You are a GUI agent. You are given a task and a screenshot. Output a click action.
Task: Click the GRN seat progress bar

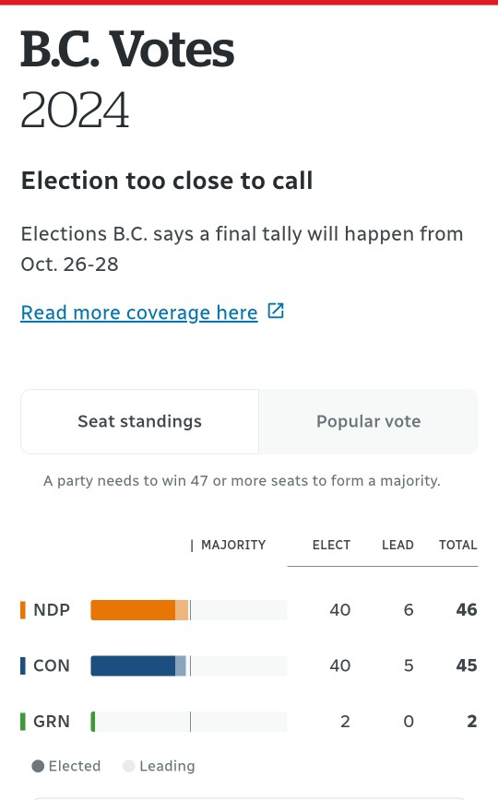click(x=189, y=722)
